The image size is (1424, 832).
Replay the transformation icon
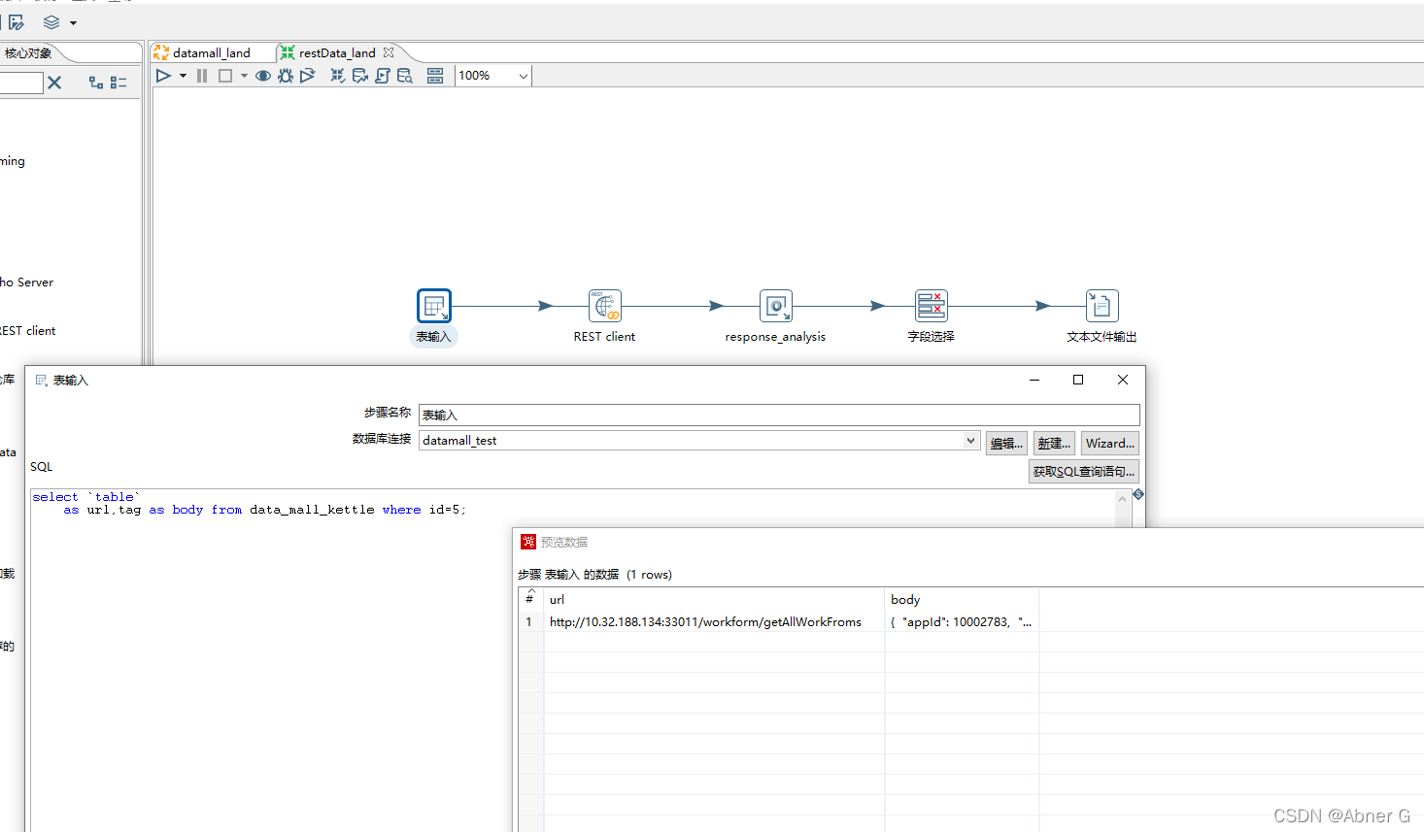click(x=308, y=76)
